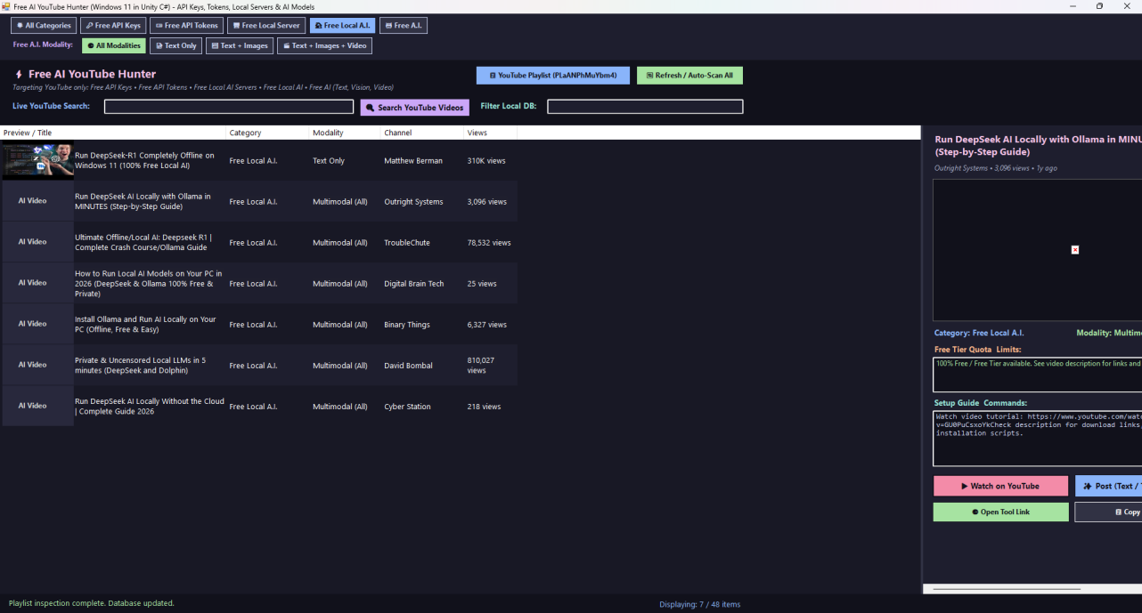Open the YouTube Playlist button
The image size is (1142, 613).
[553, 76]
